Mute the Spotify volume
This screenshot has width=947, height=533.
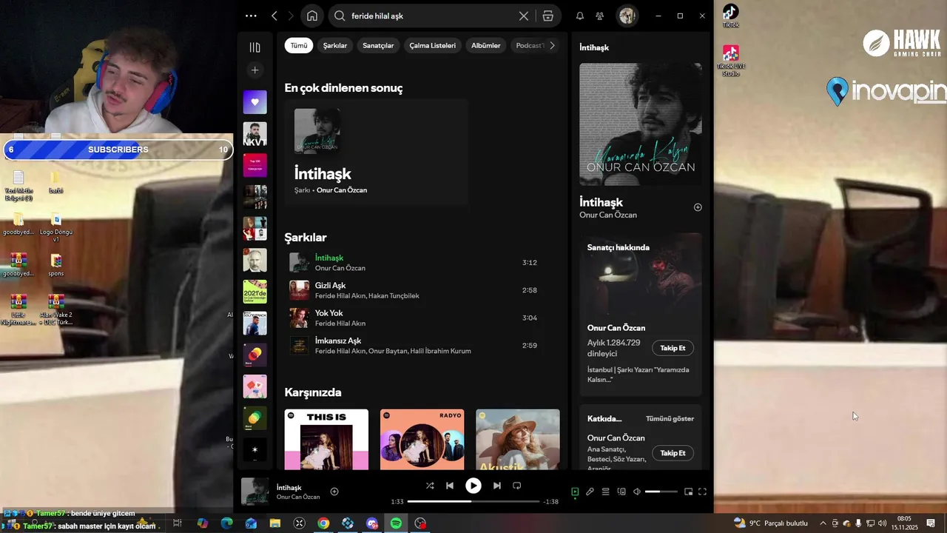point(636,492)
